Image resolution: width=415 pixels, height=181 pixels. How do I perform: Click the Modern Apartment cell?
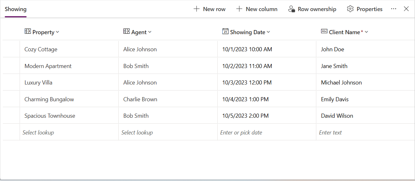pyautogui.click(x=69, y=66)
